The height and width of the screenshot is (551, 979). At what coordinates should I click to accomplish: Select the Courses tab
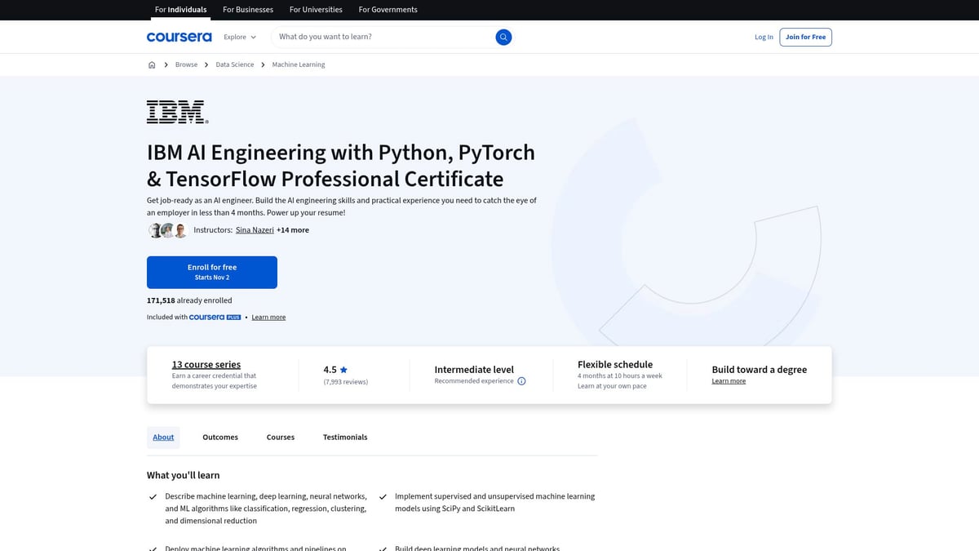pos(281,438)
